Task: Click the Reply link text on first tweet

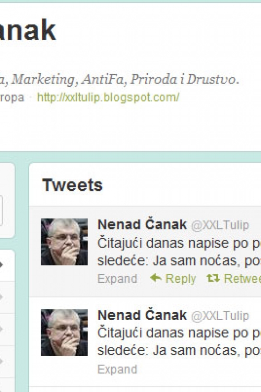Action: (x=181, y=279)
